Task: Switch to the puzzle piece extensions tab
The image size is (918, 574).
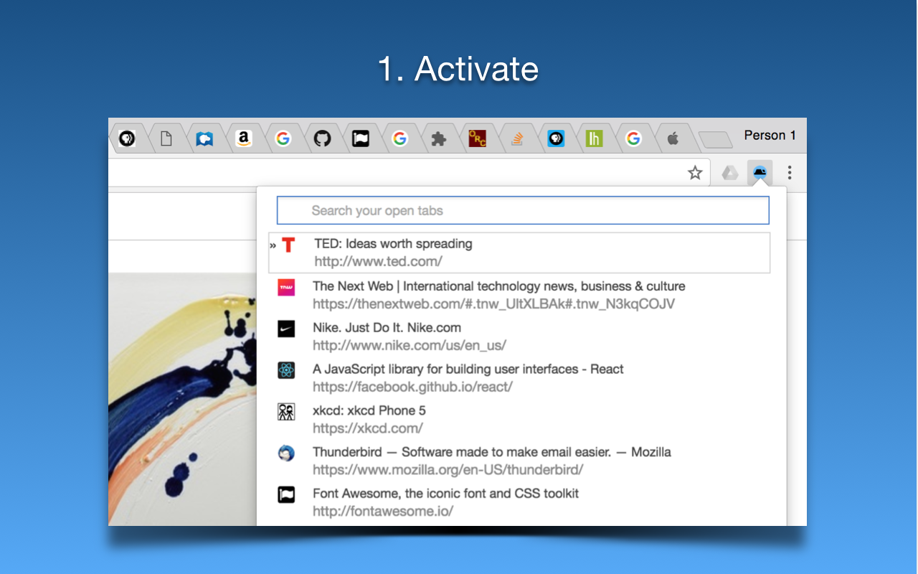Action: [x=439, y=138]
